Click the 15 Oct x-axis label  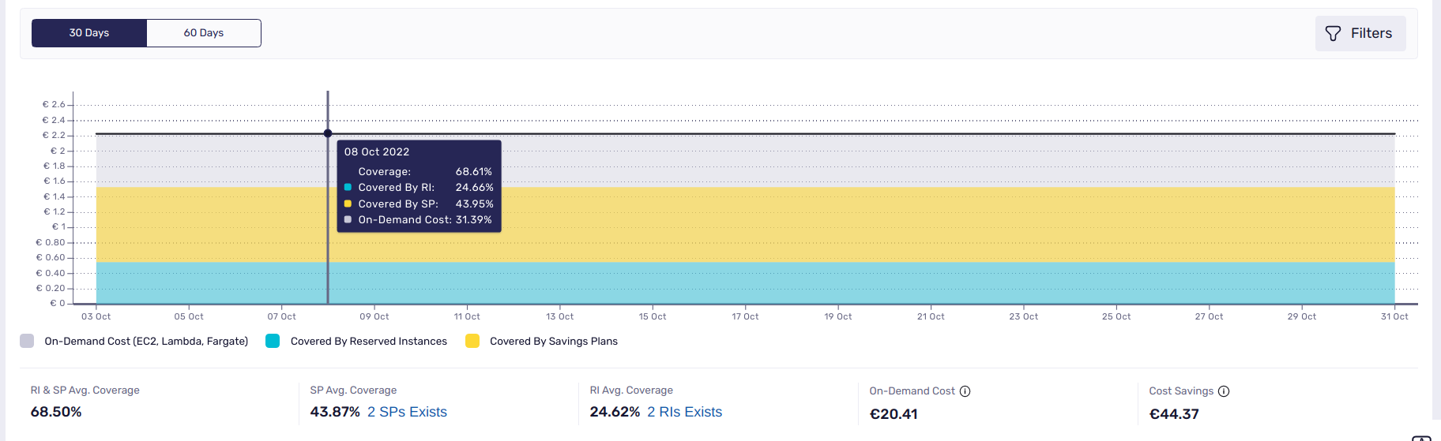(x=653, y=316)
